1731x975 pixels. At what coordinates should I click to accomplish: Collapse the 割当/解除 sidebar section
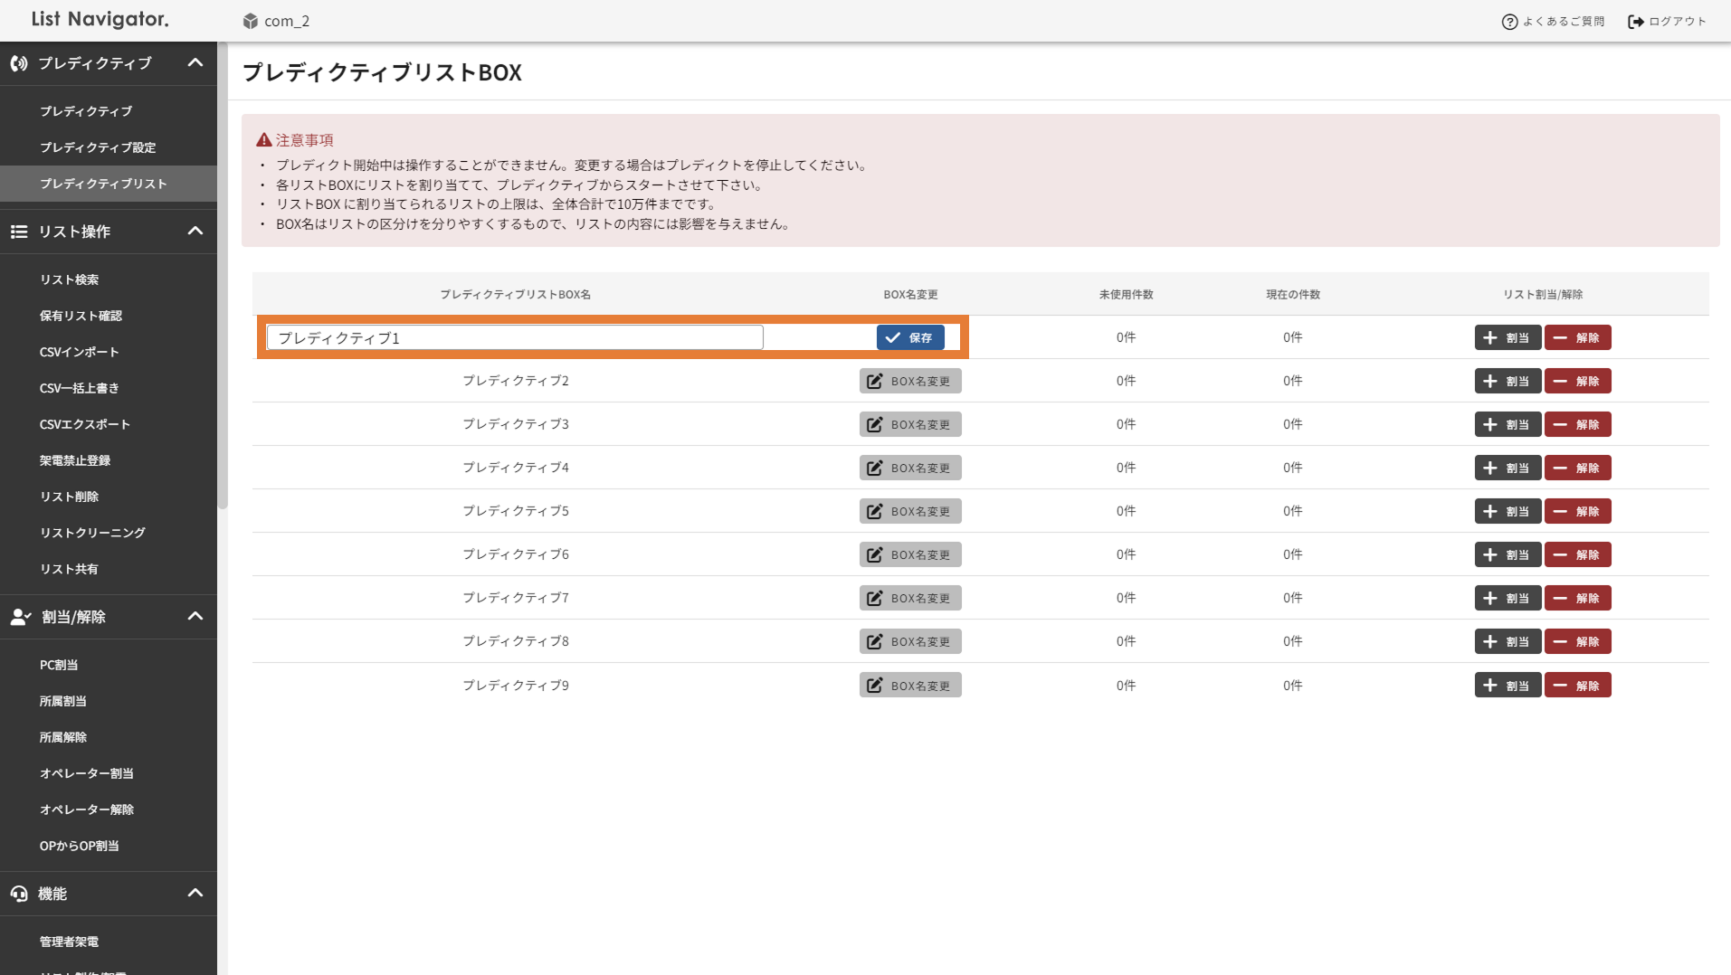(195, 617)
